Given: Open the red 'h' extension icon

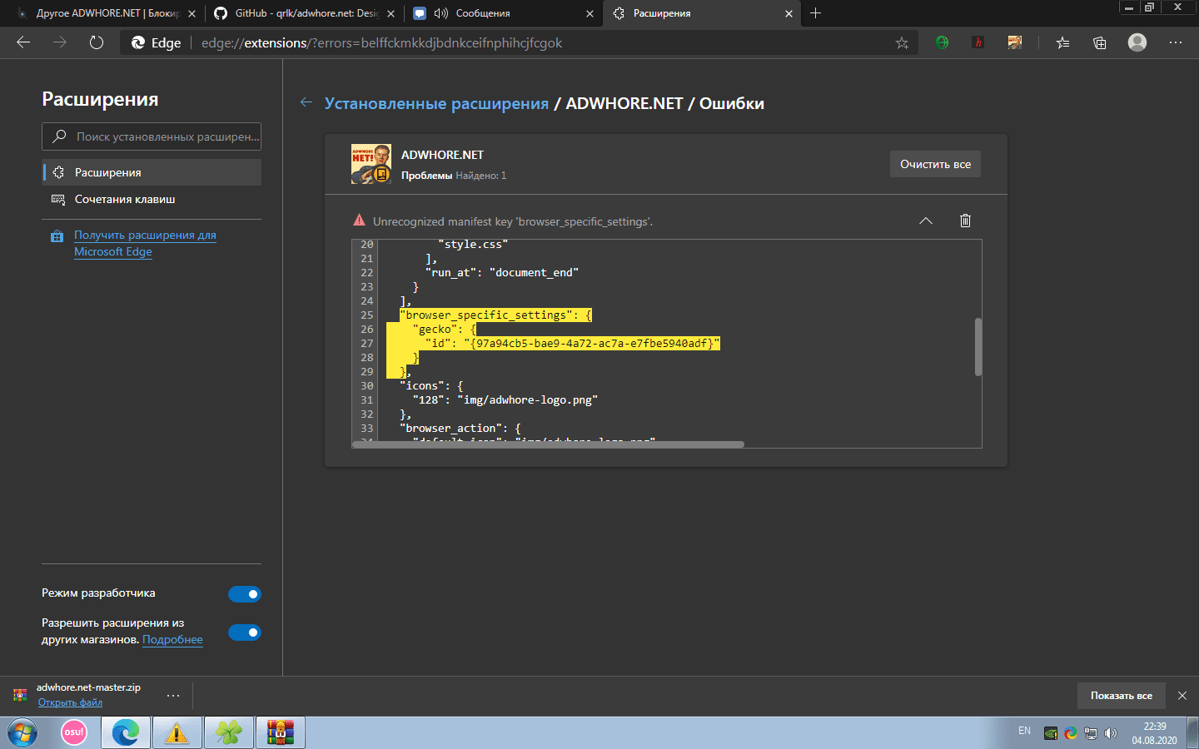Looking at the screenshot, I should tap(978, 42).
